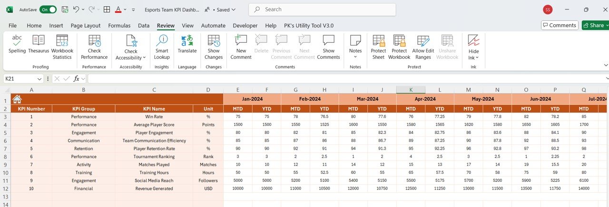Open Allow Edit Ranges
609x207 pixels.
pyautogui.click(x=423, y=47)
